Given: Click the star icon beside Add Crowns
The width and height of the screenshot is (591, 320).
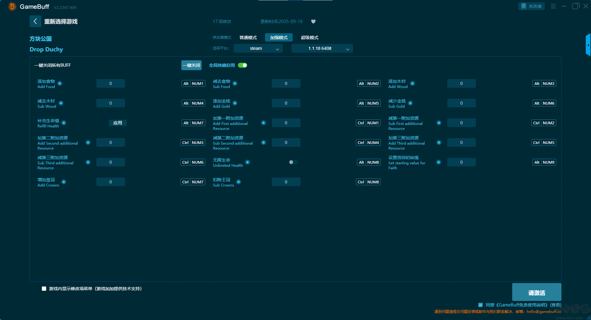Looking at the screenshot, I should tap(64, 182).
